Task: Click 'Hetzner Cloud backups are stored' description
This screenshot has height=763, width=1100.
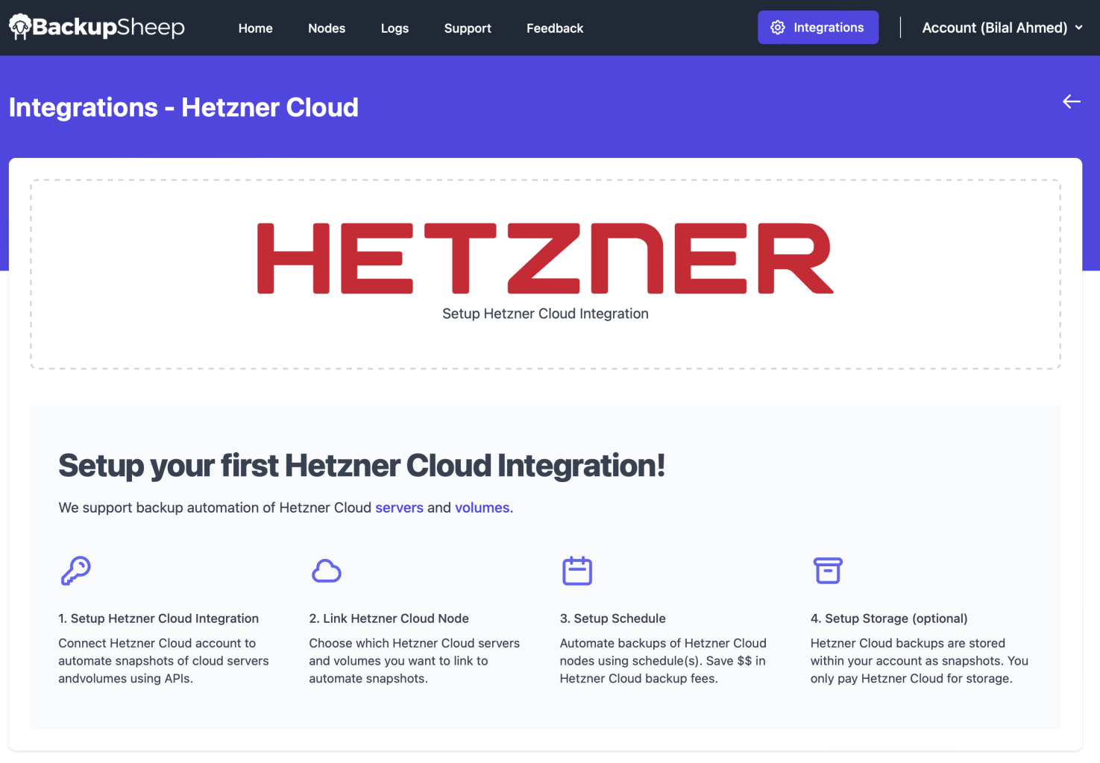Action: coord(920,661)
